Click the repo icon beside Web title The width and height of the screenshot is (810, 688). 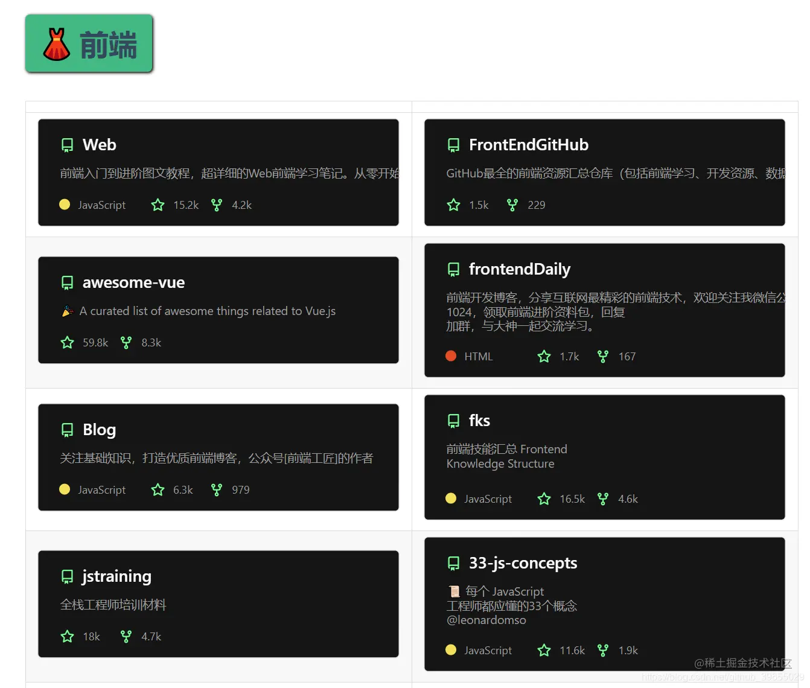pyautogui.click(x=67, y=145)
